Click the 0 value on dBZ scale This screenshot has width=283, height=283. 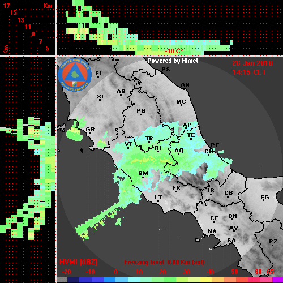click(x=115, y=272)
